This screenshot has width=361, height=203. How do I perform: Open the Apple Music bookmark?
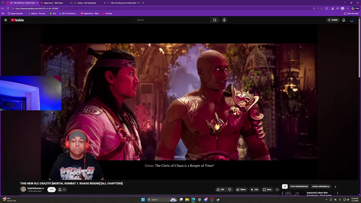point(90,14)
